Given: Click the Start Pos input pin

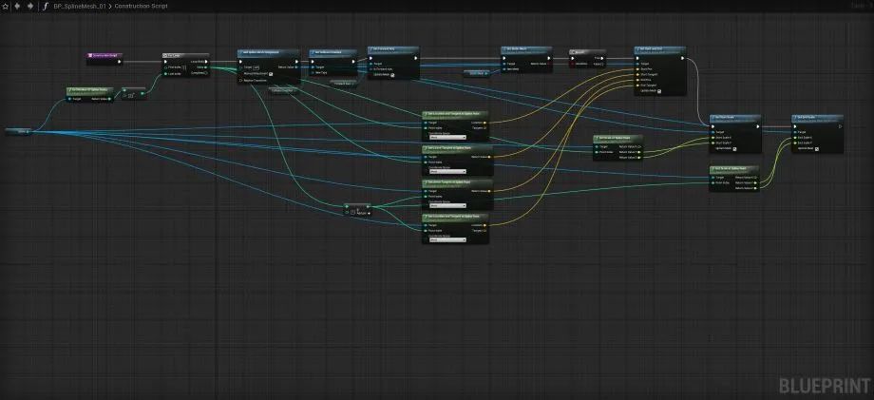Looking at the screenshot, I should 637,69.
